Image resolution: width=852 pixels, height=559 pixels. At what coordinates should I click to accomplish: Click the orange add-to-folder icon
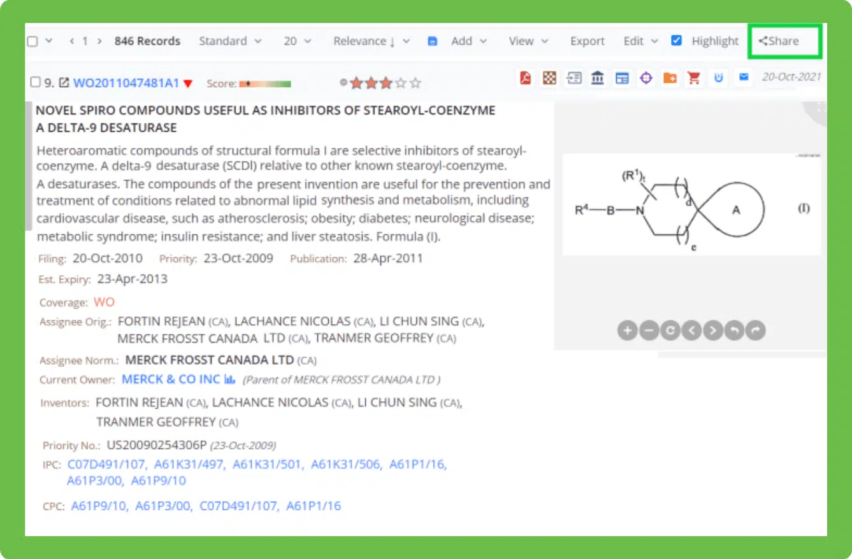click(670, 78)
